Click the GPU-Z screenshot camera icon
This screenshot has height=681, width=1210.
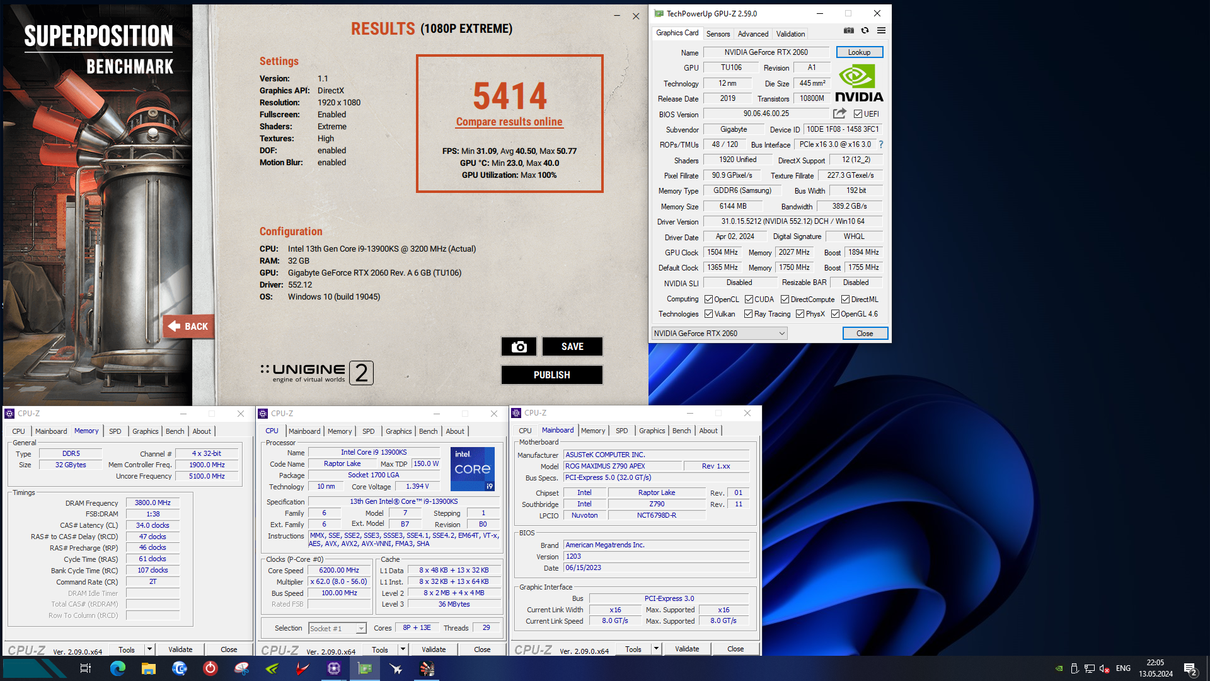pyautogui.click(x=848, y=30)
